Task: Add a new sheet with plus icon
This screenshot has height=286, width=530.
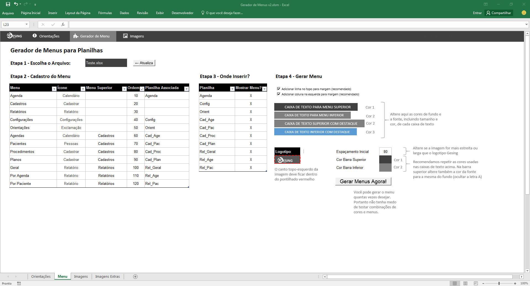Action: coord(135,276)
